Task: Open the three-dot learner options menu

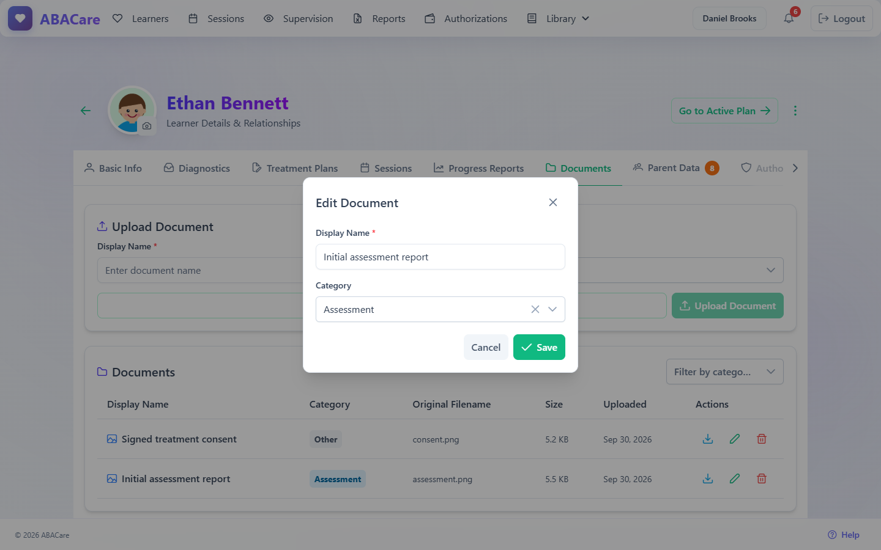Action: (795, 111)
